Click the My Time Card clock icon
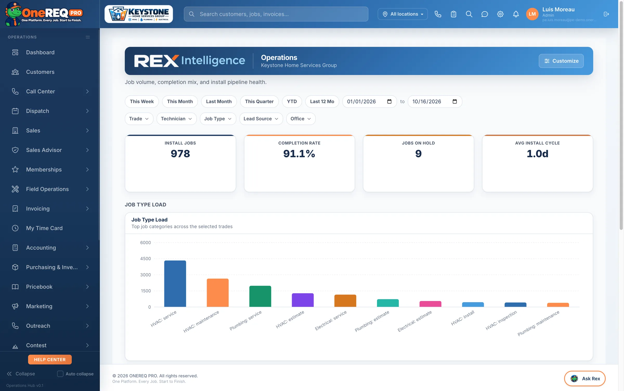This screenshot has width=624, height=391. 15,228
